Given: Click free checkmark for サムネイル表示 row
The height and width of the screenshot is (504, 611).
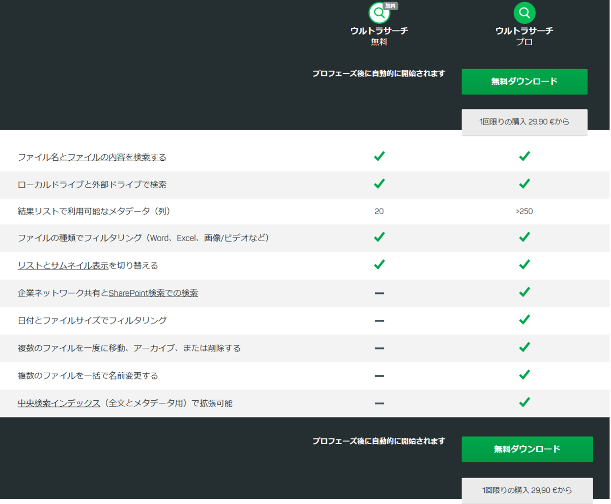Looking at the screenshot, I should (379, 264).
